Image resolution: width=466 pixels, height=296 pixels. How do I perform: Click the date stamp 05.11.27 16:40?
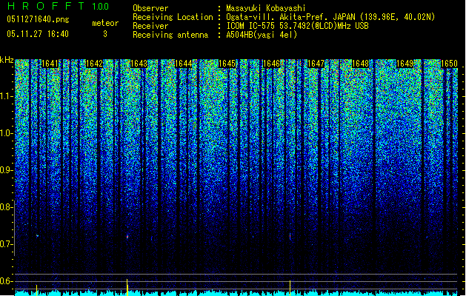[38, 34]
